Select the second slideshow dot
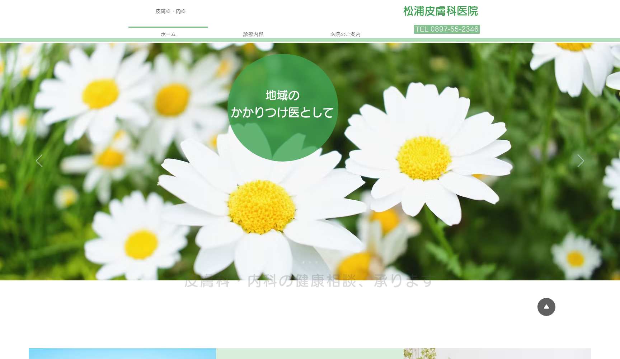This screenshot has width=620, height=359. click(x=310, y=262)
